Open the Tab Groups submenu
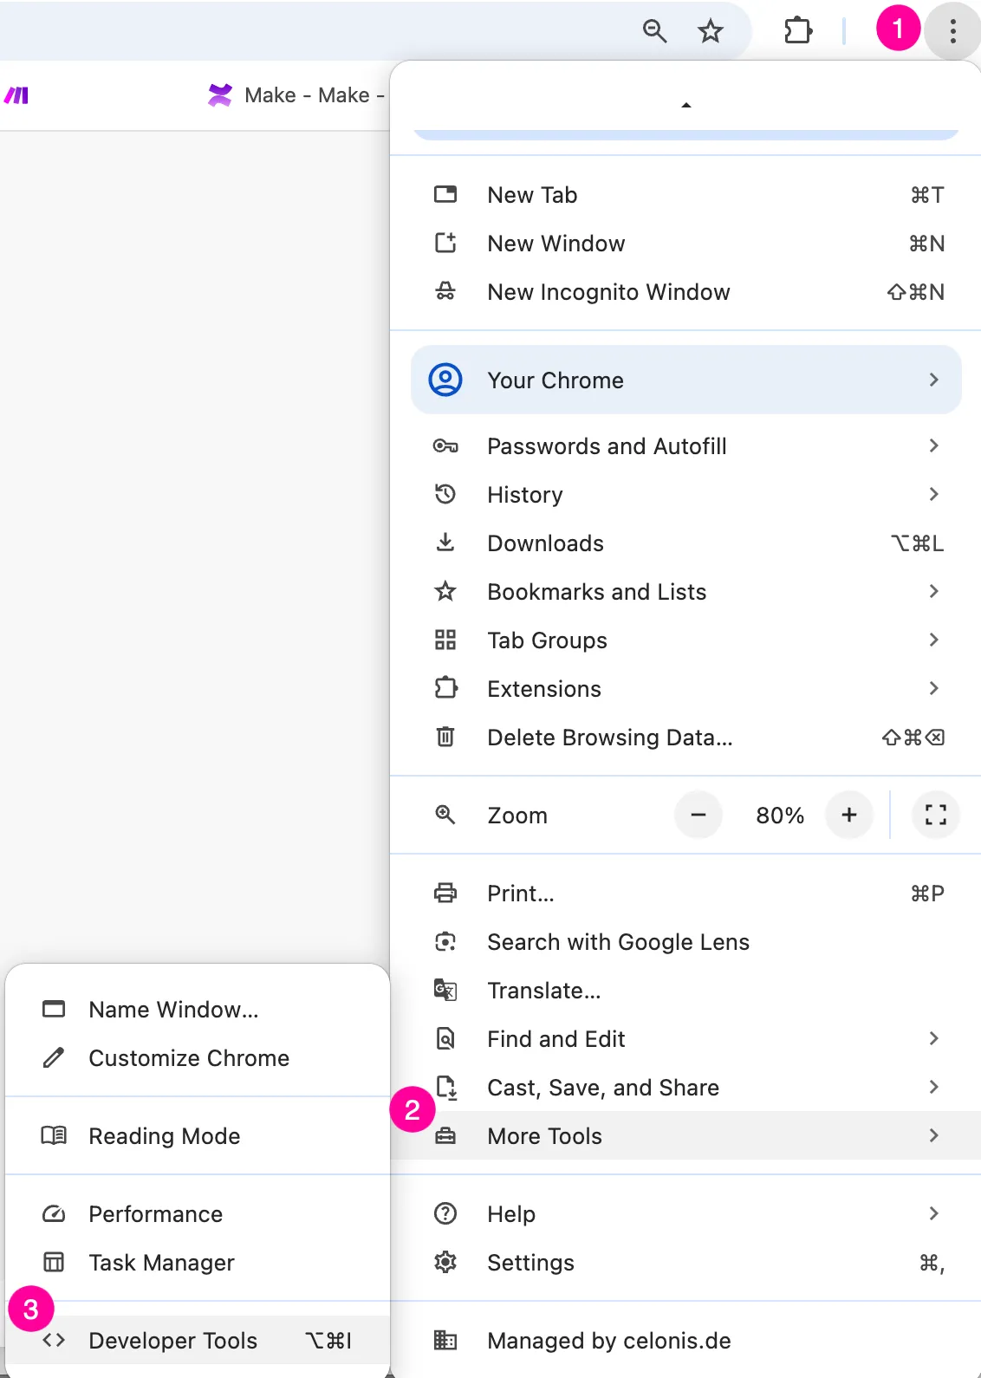Screen dimensions: 981x1378 pos(685,640)
